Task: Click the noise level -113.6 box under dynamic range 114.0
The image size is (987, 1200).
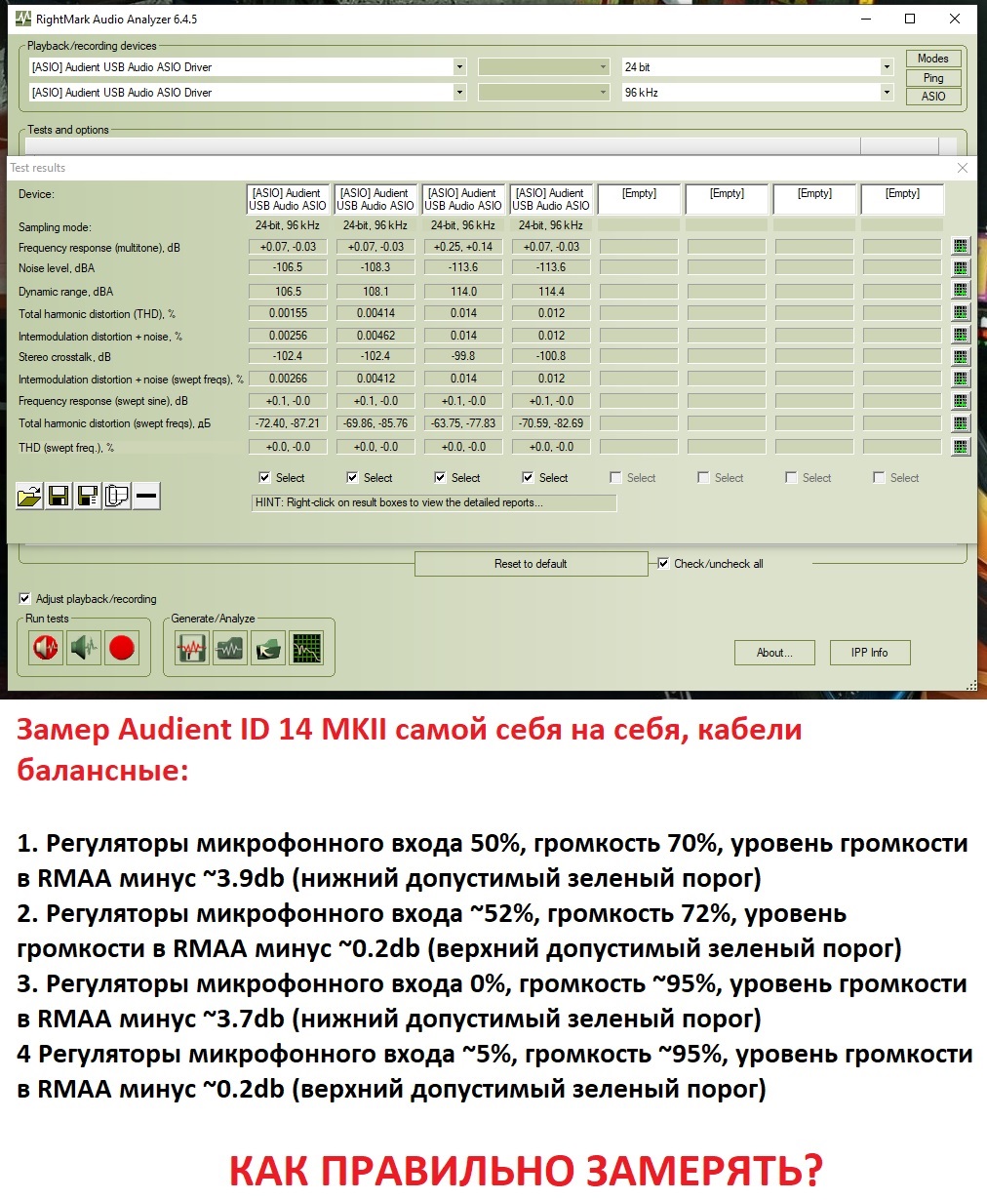Action: [x=463, y=267]
